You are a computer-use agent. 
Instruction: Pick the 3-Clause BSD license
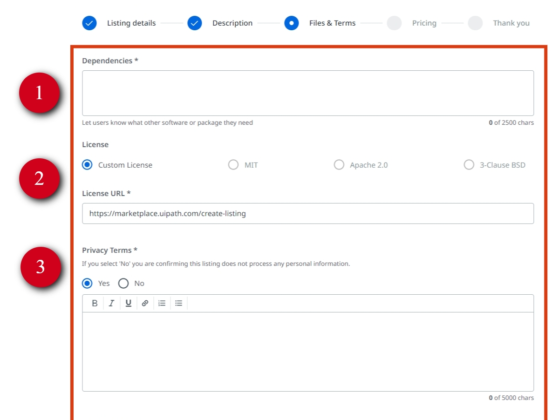pyautogui.click(x=469, y=165)
